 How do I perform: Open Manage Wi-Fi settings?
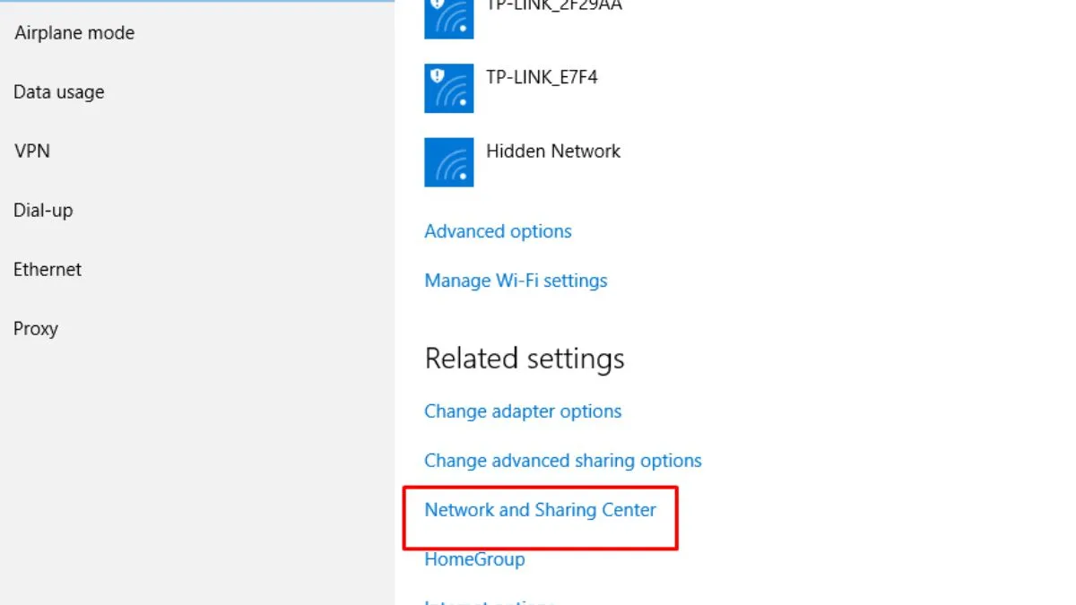[x=516, y=281]
